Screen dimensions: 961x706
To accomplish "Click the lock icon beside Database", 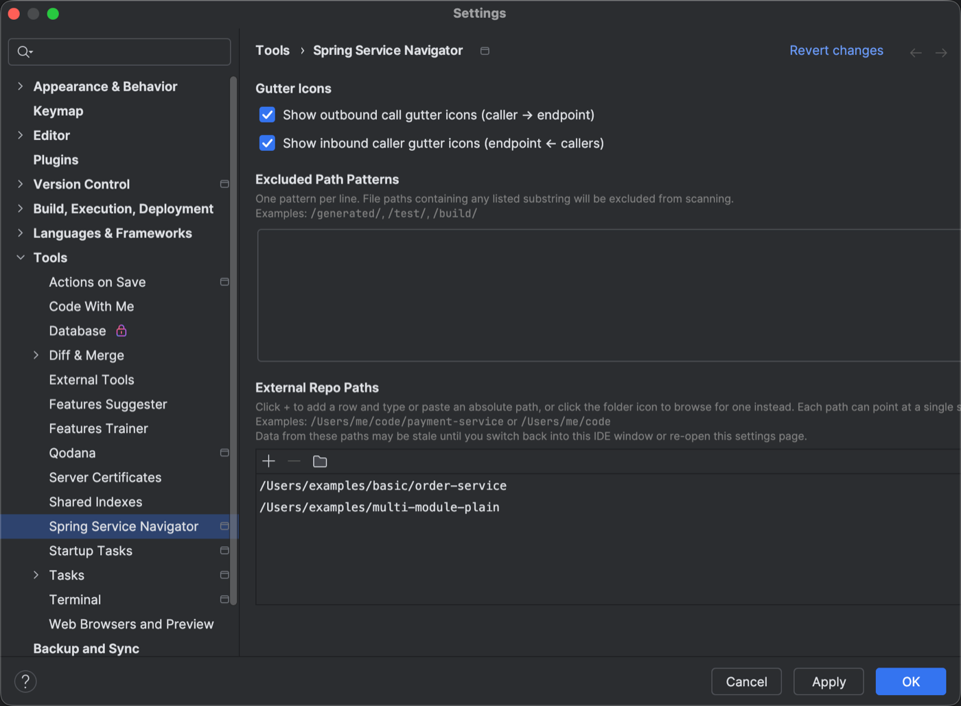I will point(121,331).
